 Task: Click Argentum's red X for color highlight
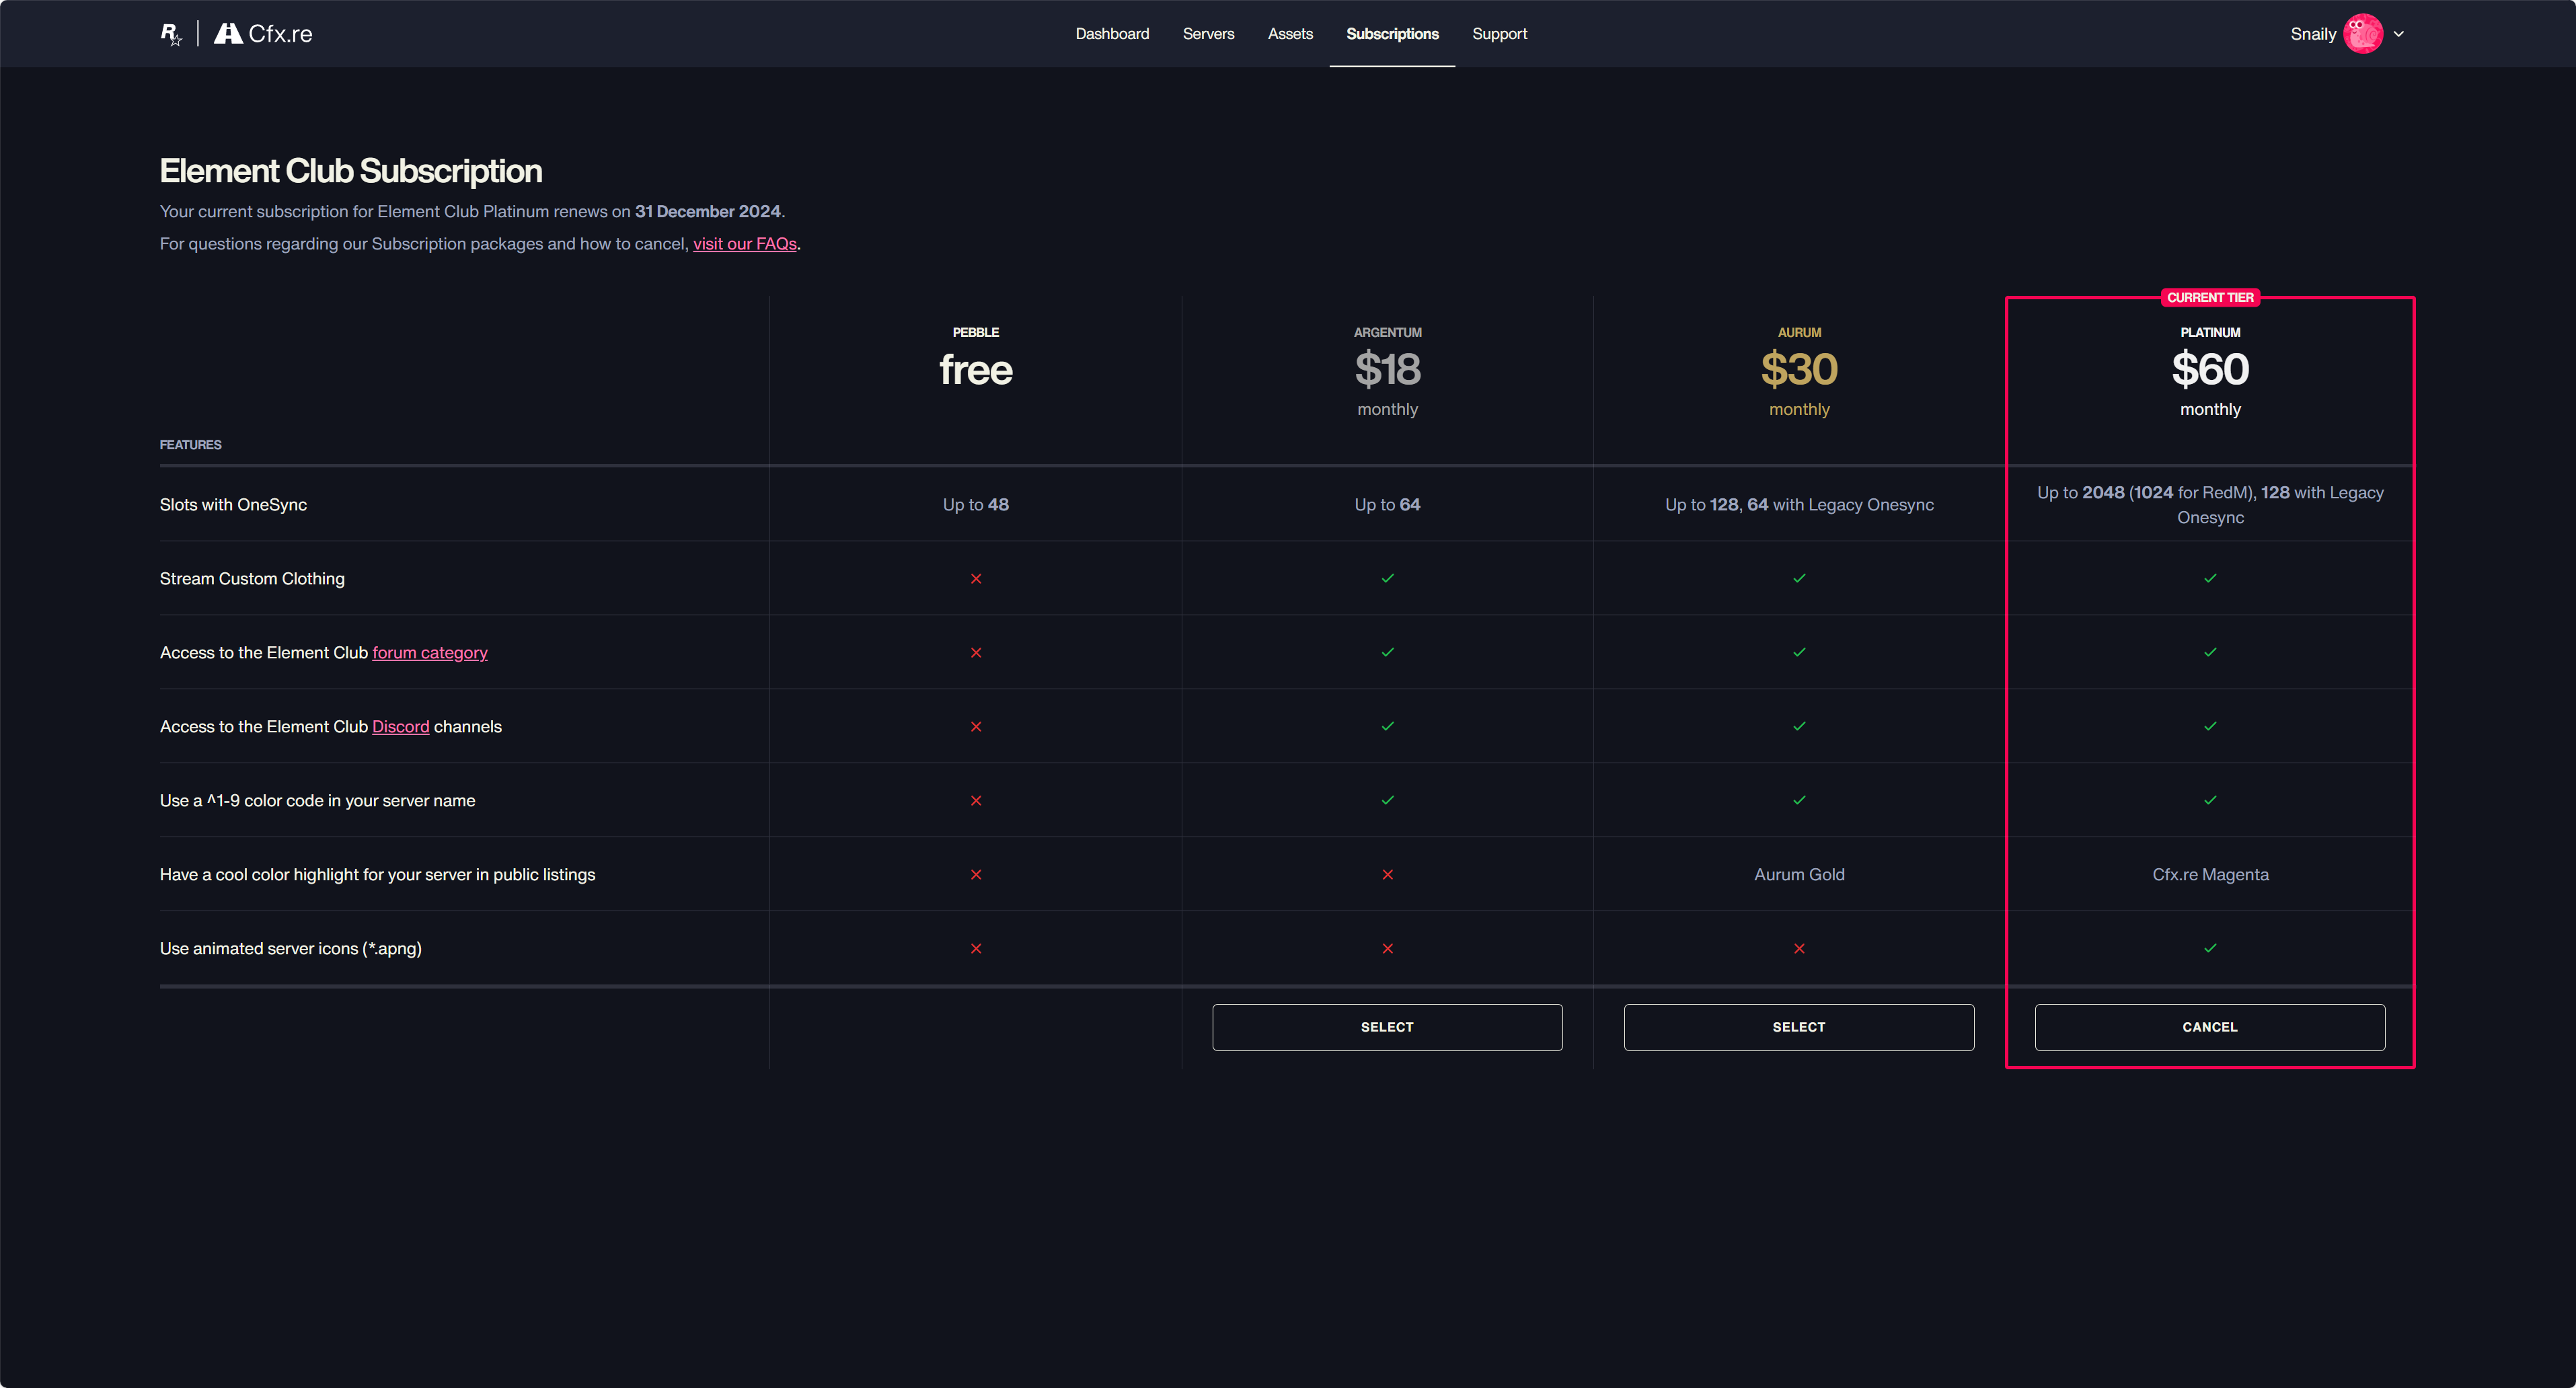pyautogui.click(x=1388, y=875)
